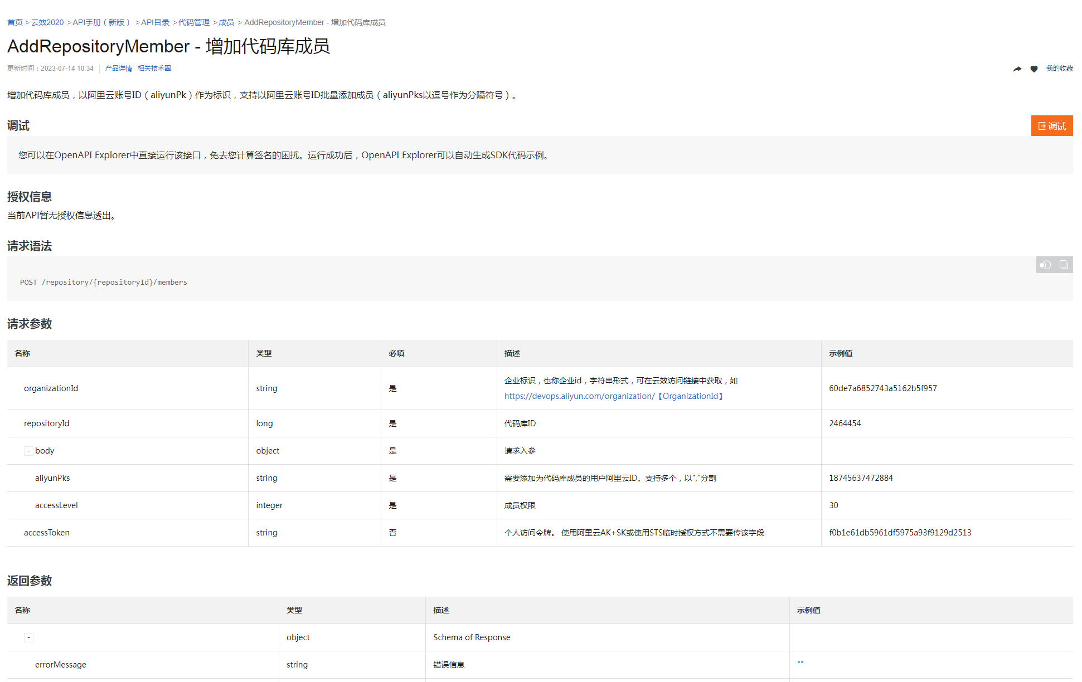The image size is (1082, 682).
Task: Click the 返回参数 section heading
Action: pos(30,581)
